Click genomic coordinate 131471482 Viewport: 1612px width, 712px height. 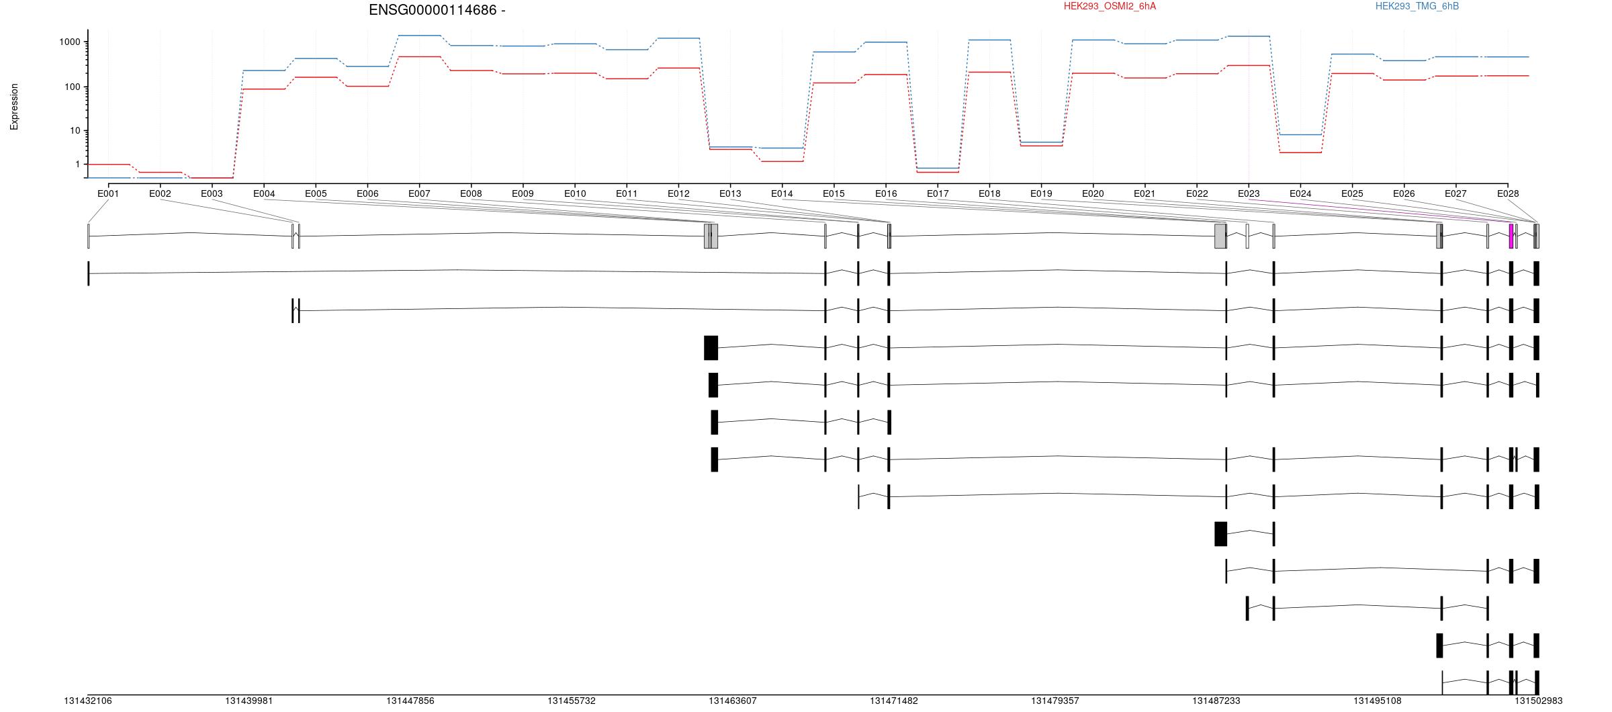tap(894, 701)
